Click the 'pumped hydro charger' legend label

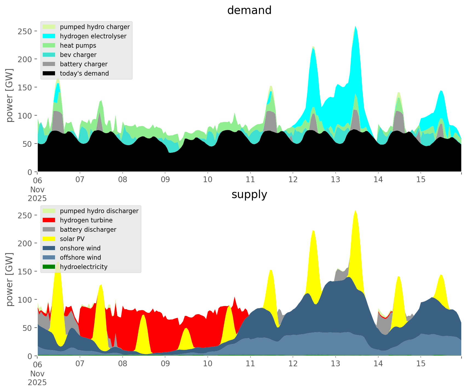pos(95,27)
